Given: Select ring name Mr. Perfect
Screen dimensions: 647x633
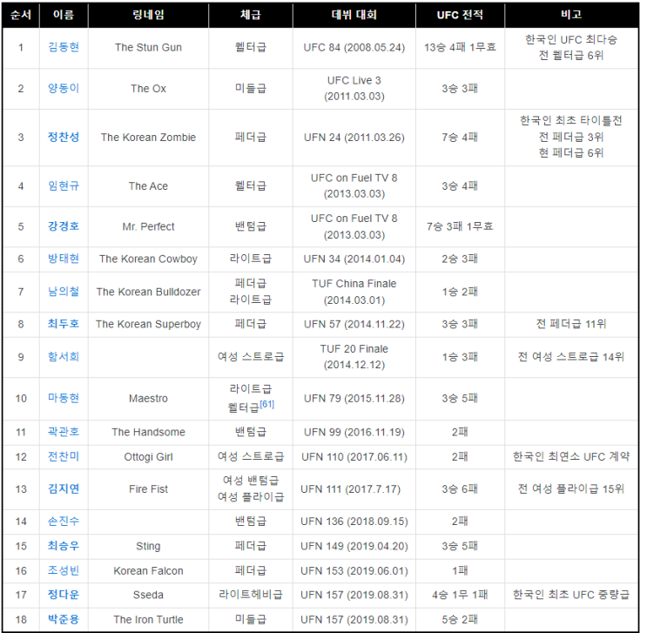Looking at the screenshot, I should (x=148, y=226).
